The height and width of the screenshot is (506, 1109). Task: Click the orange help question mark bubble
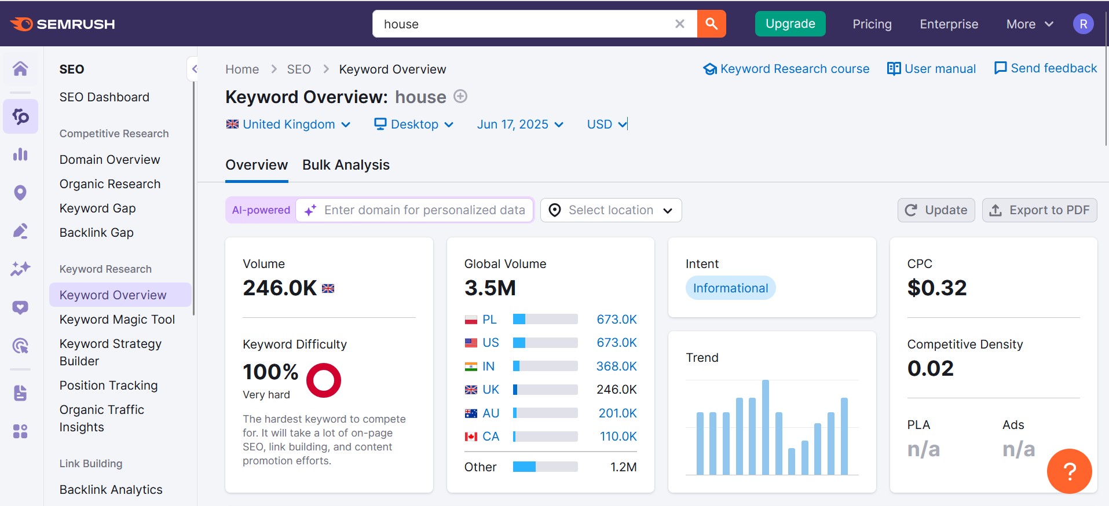[1069, 471]
